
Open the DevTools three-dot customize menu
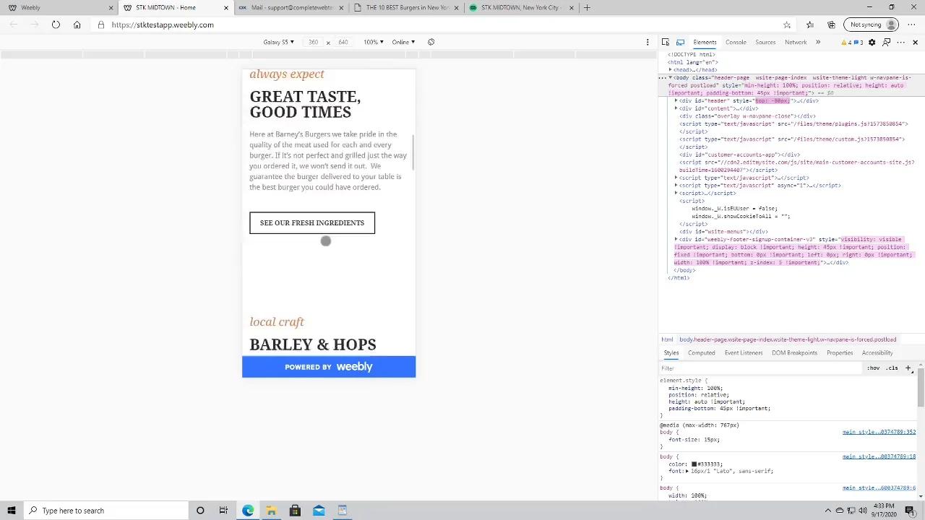point(900,42)
